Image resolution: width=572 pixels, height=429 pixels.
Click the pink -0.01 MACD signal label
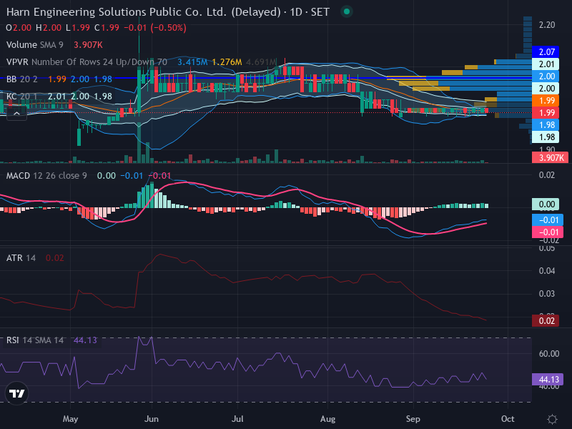point(548,232)
